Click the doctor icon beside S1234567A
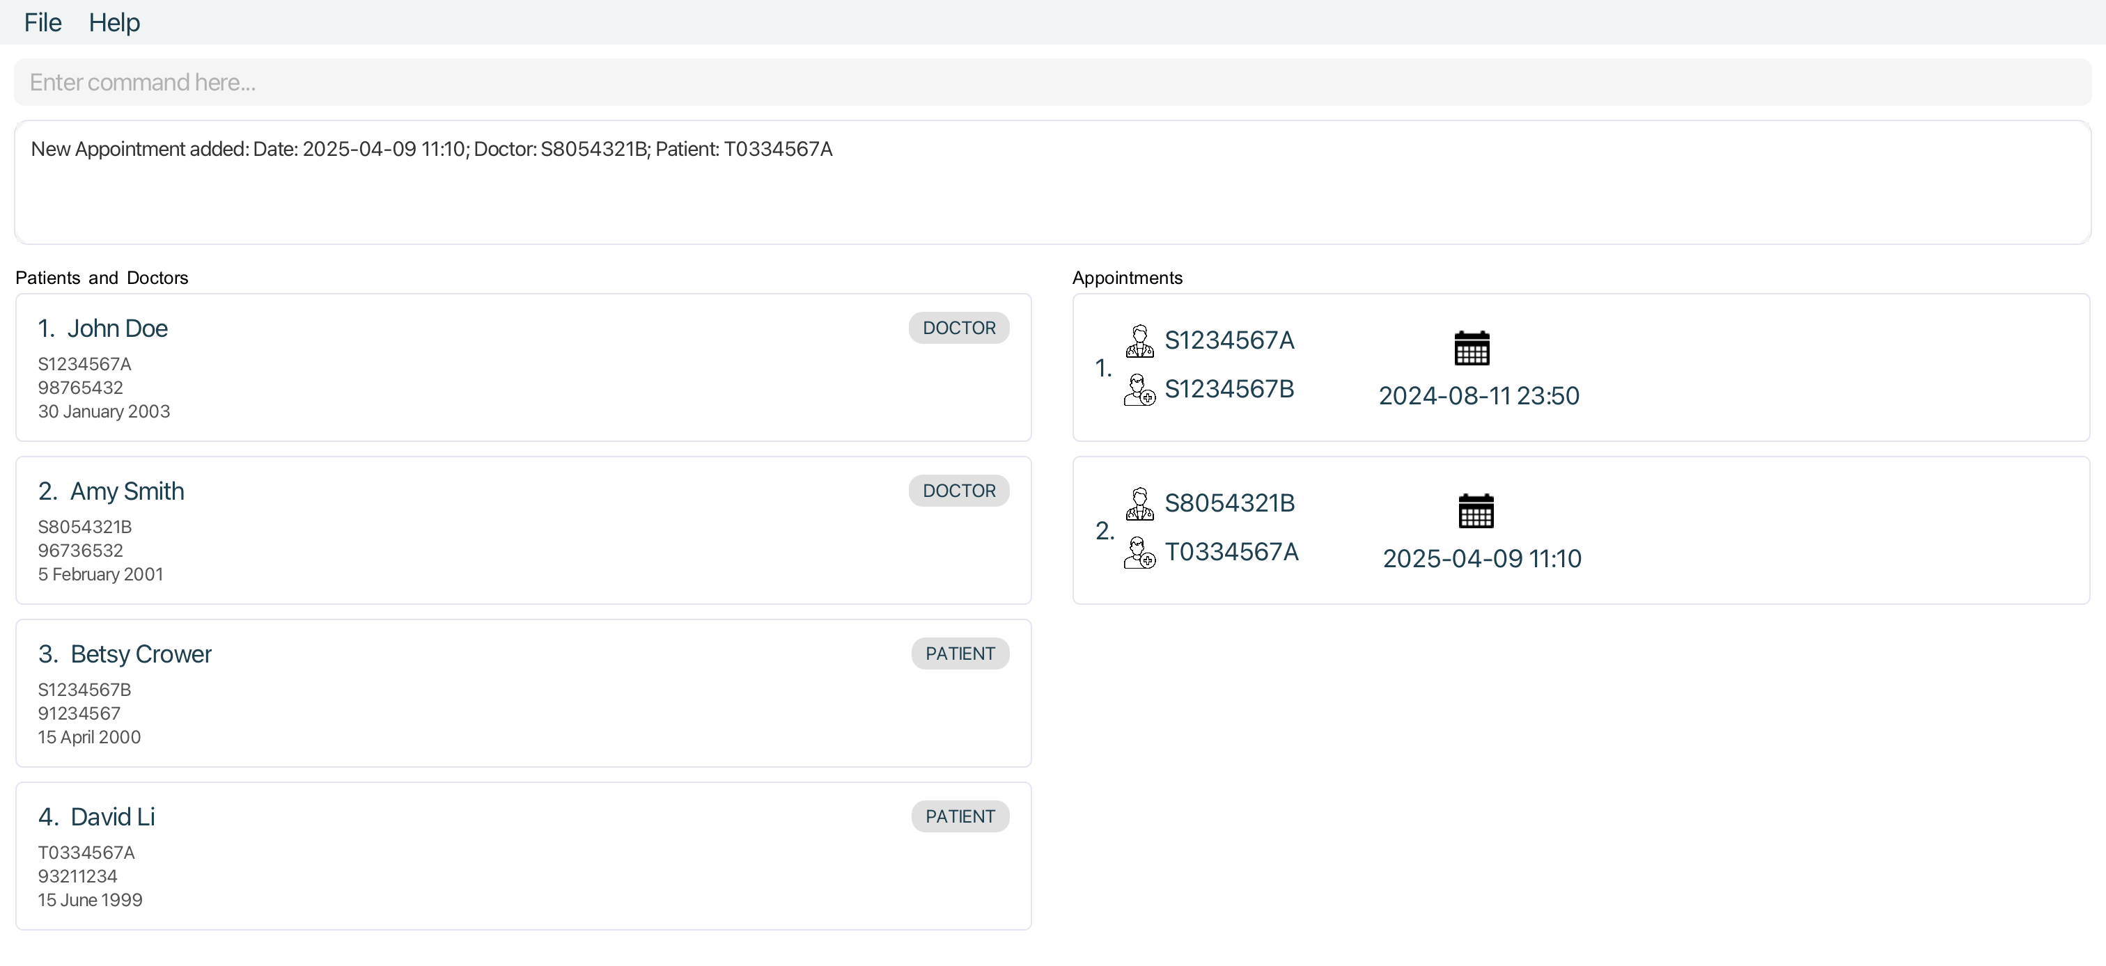 coord(1139,341)
